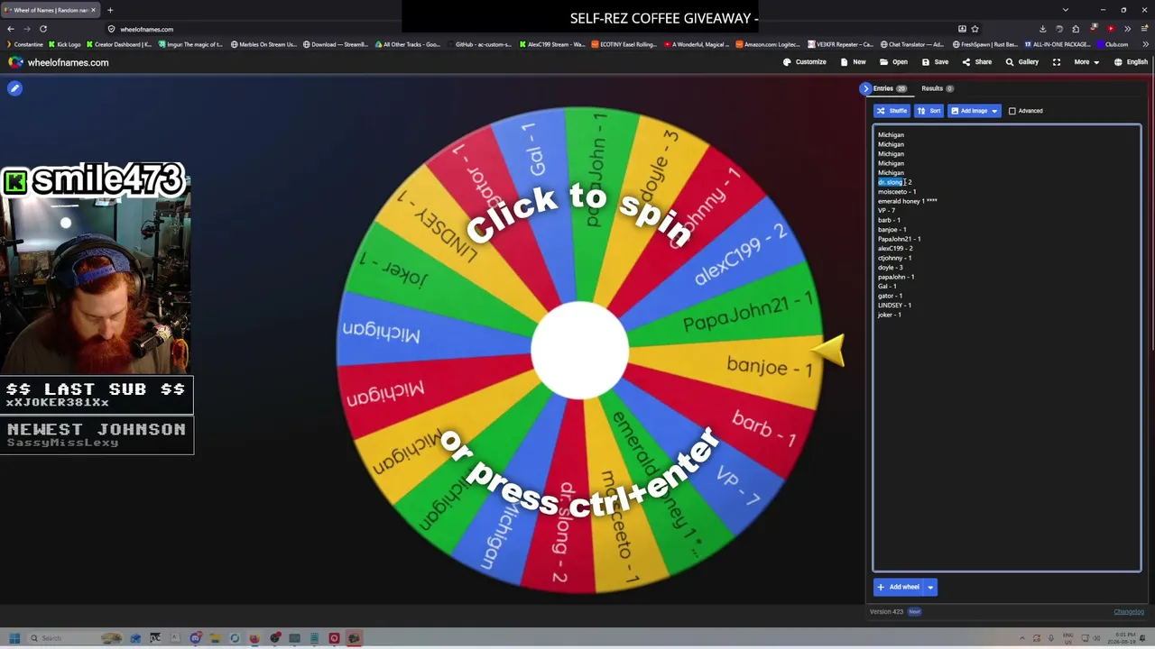Screen dimensions: 1155x649
Task: Click the wheelofnames.com logo
Action: point(58,62)
